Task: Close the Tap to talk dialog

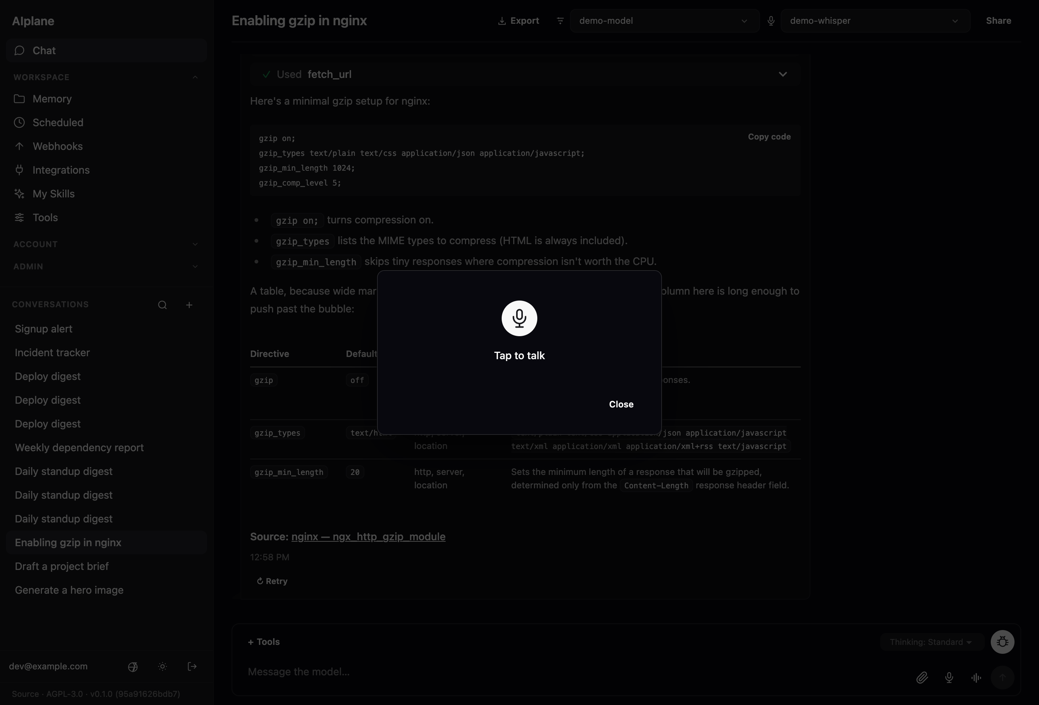Action: [x=621, y=404]
